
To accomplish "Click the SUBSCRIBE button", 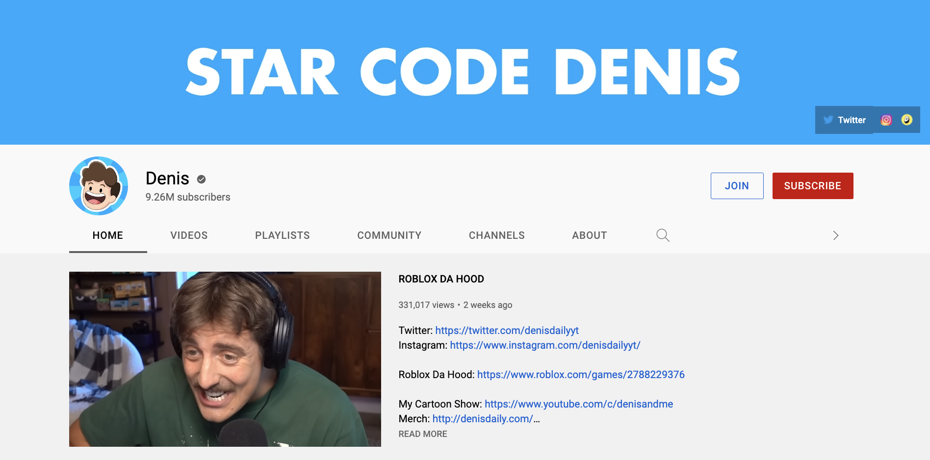I will tap(813, 186).
